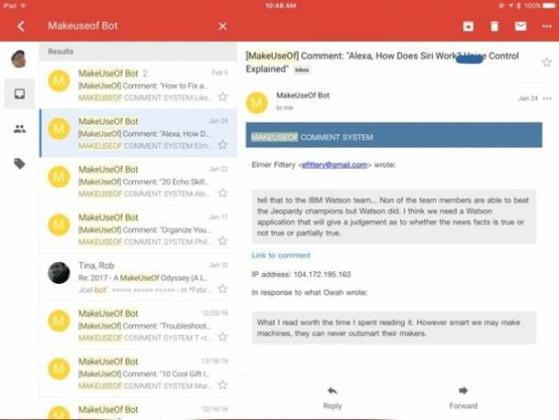The width and height of the screenshot is (559, 420).
Task: Open '10 Cool Gift I...' comment email
Action: tap(138, 373)
